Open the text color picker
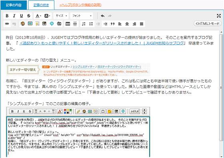This screenshot has height=158, width=224. coord(38,16)
